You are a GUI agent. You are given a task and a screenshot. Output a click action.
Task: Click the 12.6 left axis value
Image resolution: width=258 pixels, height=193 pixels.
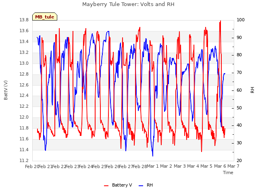click(24, 85)
